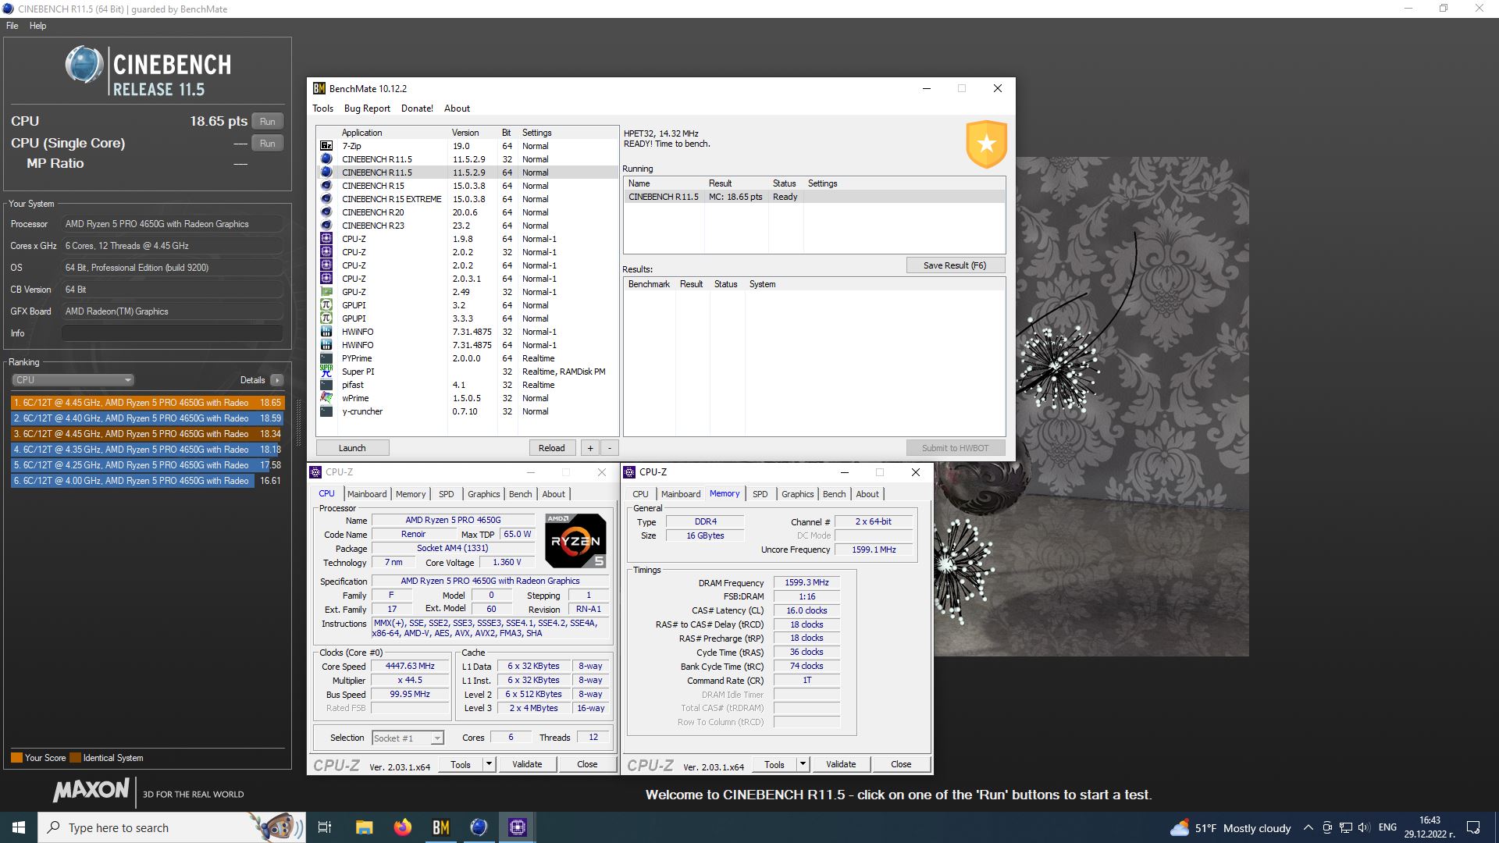
Task: Select ranking entry scoring 16.61
Action: (x=148, y=481)
